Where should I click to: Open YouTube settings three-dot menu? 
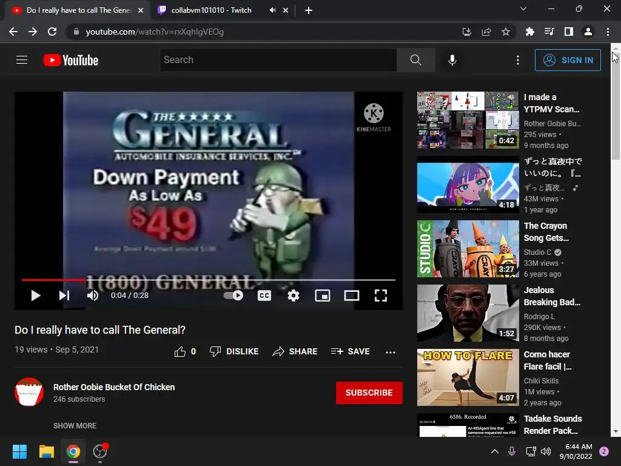point(518,60)
